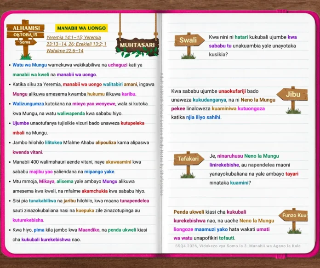
Task: Click the blue phrase 'maamuzi yako'
Action: point(211,229)
